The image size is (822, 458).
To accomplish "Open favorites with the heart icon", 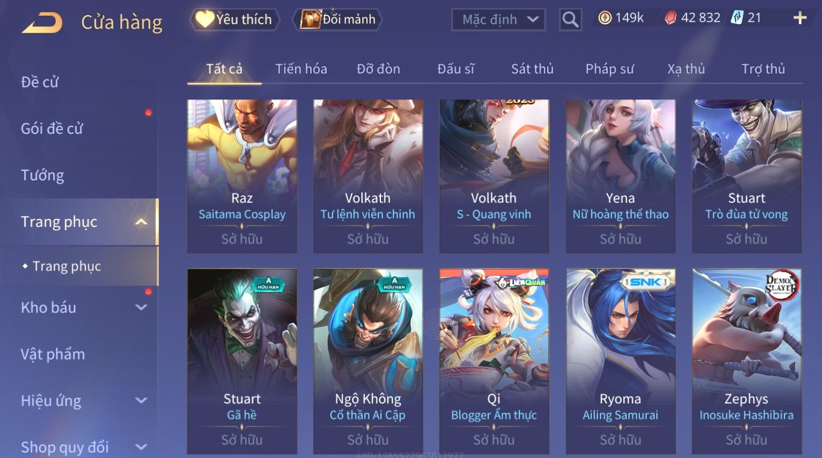I will [204, 19].
